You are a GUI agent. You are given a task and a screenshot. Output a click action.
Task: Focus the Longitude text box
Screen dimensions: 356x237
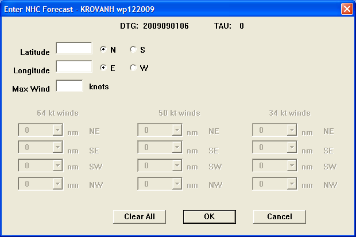[74, 67]
